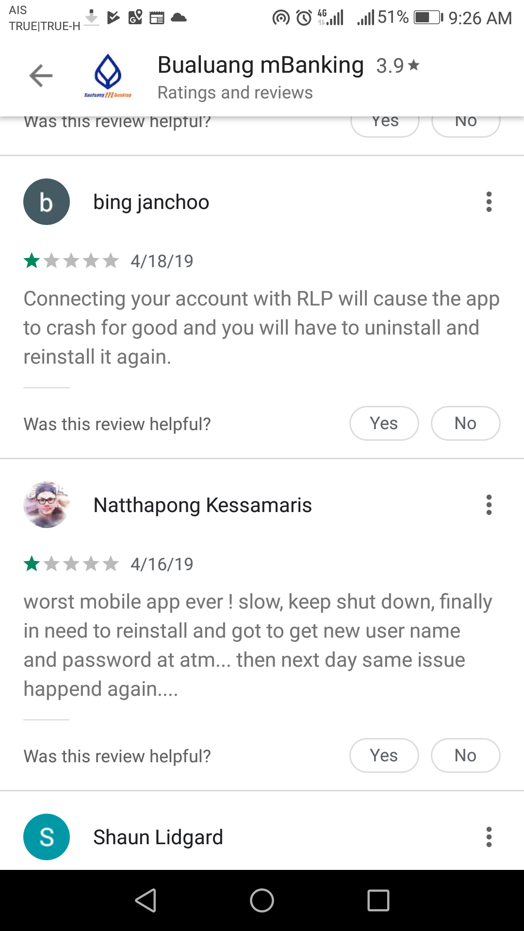Select No on Natthapong Kessamaris's review
Viewport: 524px width, 931px height.
coord(466,755)
